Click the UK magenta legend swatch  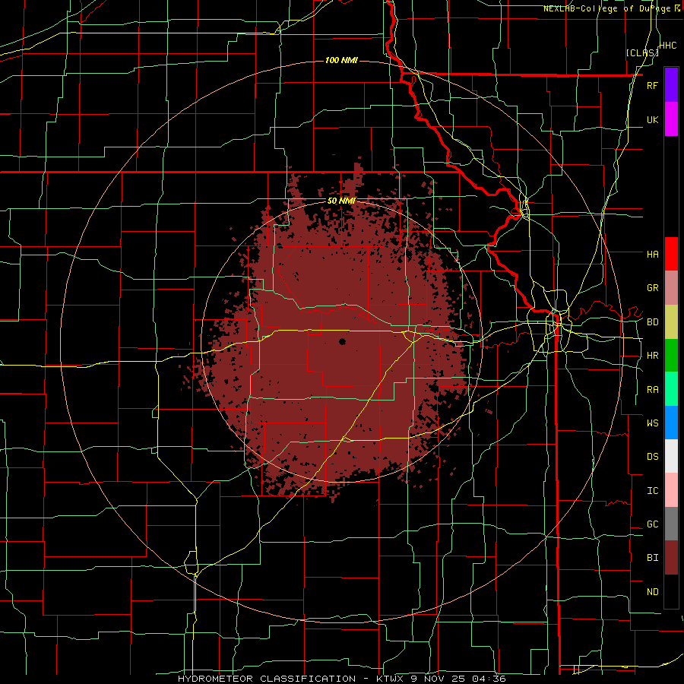tap(671, 119)
